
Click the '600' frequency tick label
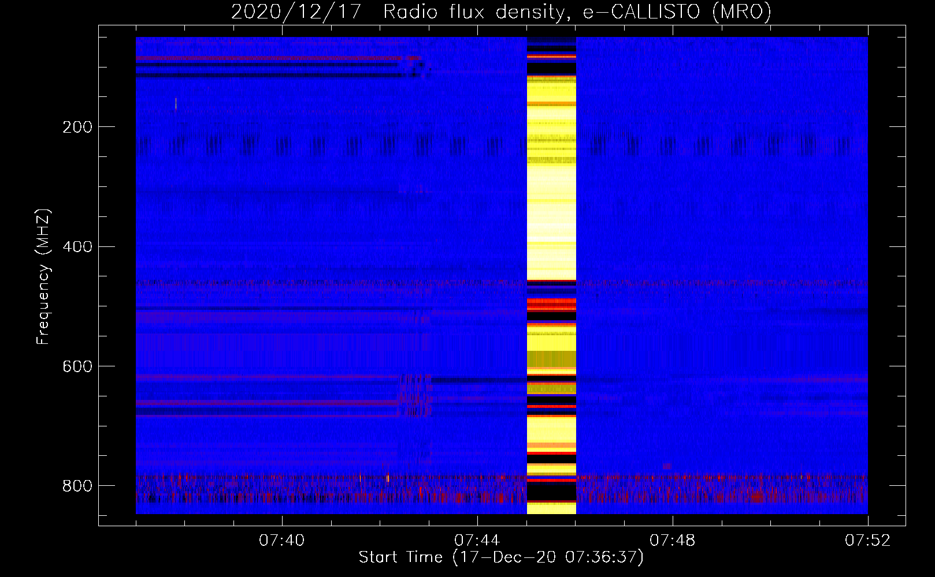tap(77, 367)
